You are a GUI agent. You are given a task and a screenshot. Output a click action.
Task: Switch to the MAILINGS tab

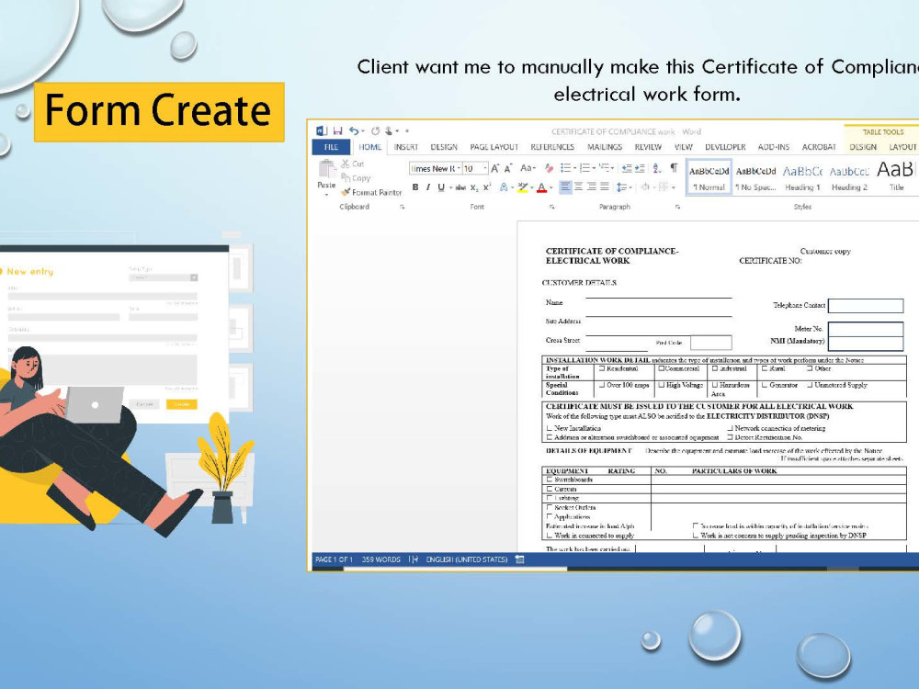[605, 147]
